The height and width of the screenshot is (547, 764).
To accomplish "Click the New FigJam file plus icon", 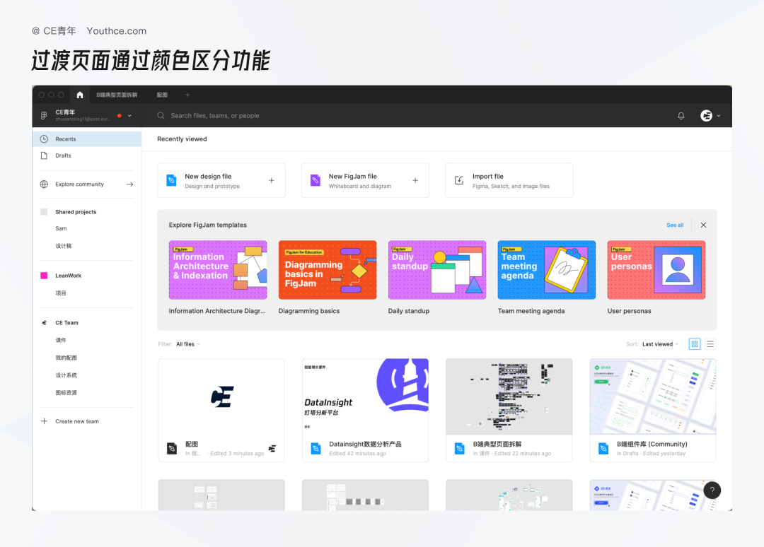I will [x=415, y=180].
